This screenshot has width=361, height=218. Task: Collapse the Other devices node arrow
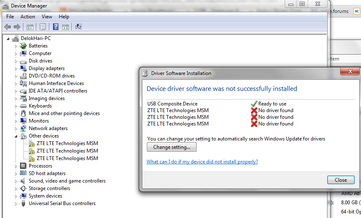[16, 136]
